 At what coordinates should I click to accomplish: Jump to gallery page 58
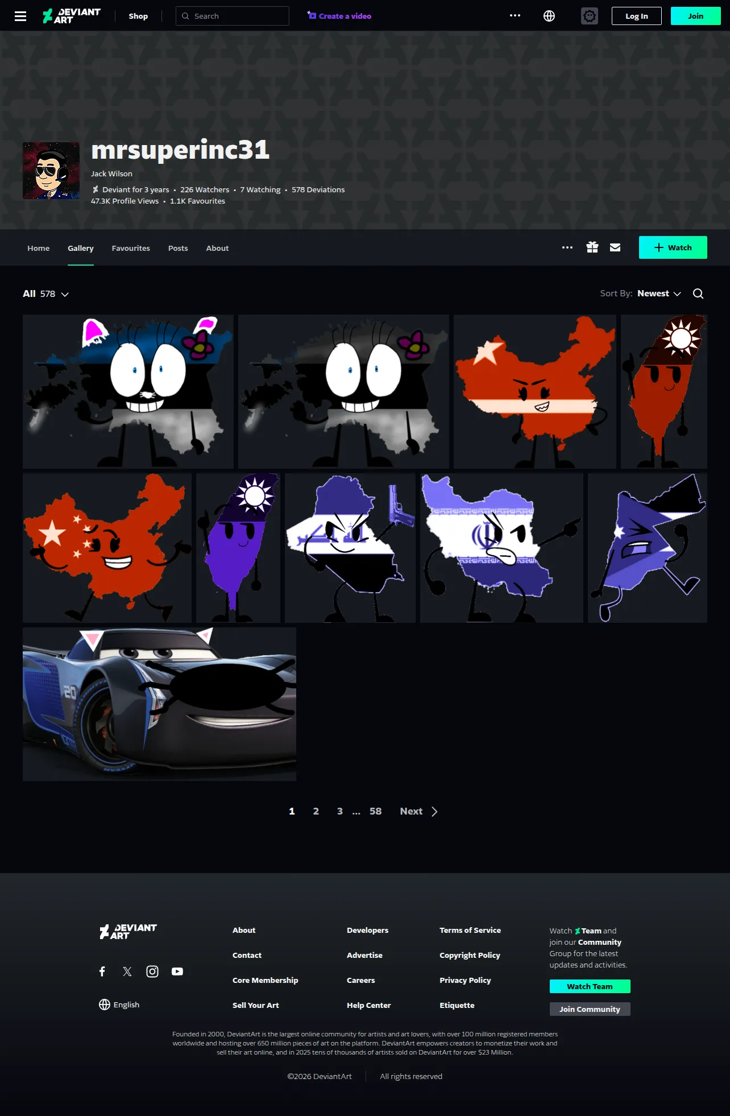coord(376,811)
